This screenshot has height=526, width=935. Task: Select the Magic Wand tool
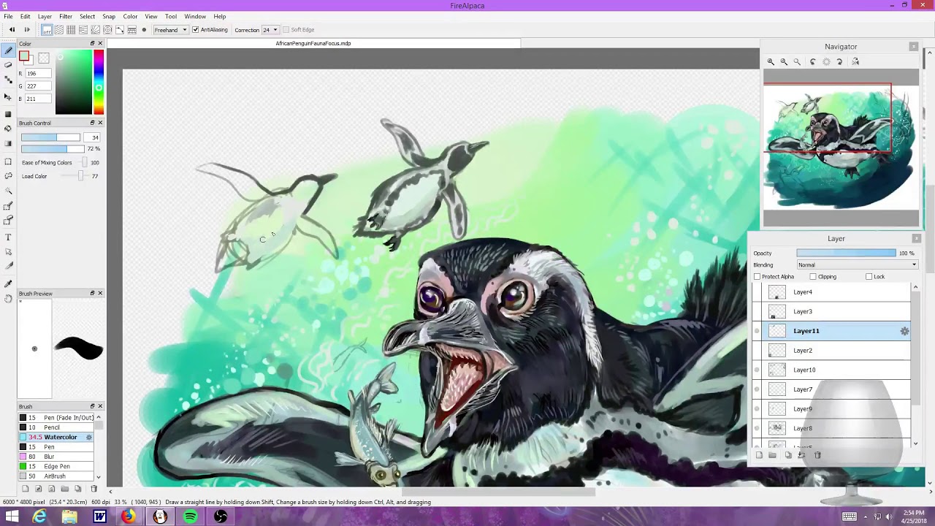(8, 191)
